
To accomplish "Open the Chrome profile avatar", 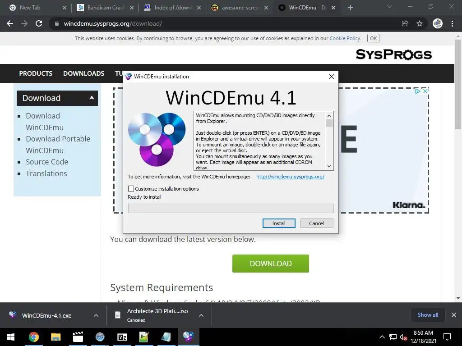I will [x=438, y=23].
